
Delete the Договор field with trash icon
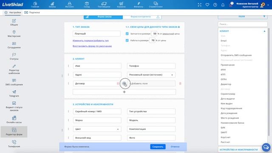point(118,83)
